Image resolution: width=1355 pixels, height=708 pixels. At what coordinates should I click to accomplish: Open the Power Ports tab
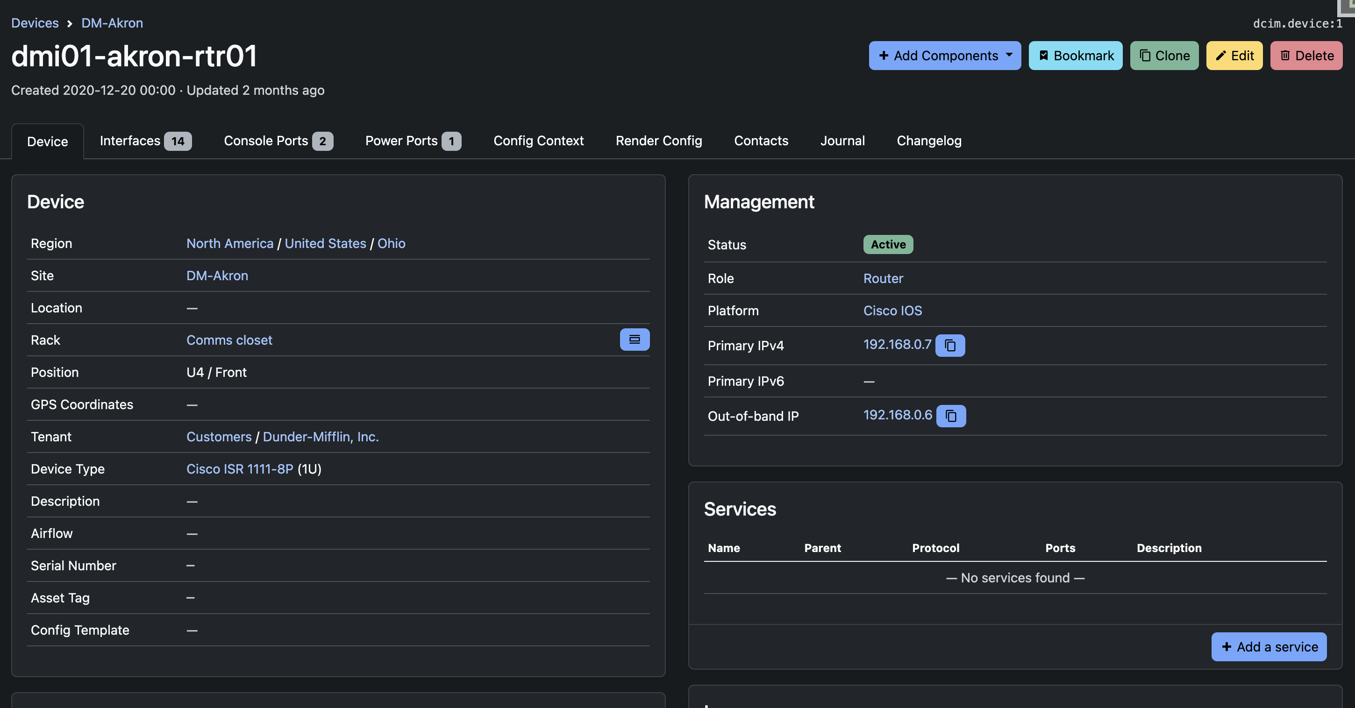(x=413, y=141)
